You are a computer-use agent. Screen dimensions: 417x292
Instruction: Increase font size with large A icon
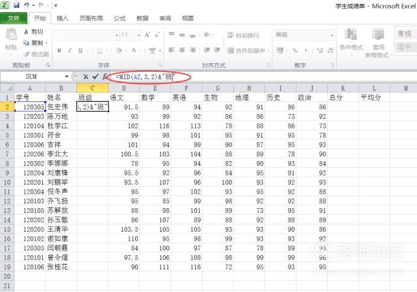tap(147, 35)
